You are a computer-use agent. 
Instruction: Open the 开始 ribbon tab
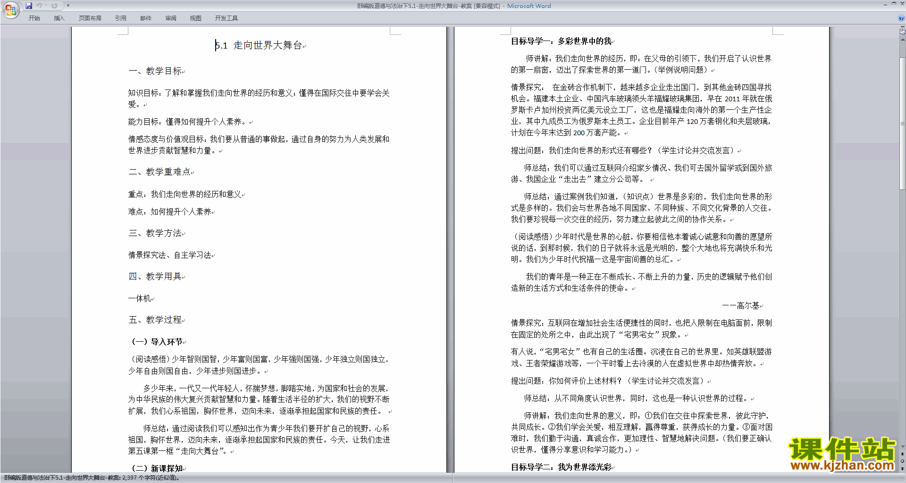point(34,18)
